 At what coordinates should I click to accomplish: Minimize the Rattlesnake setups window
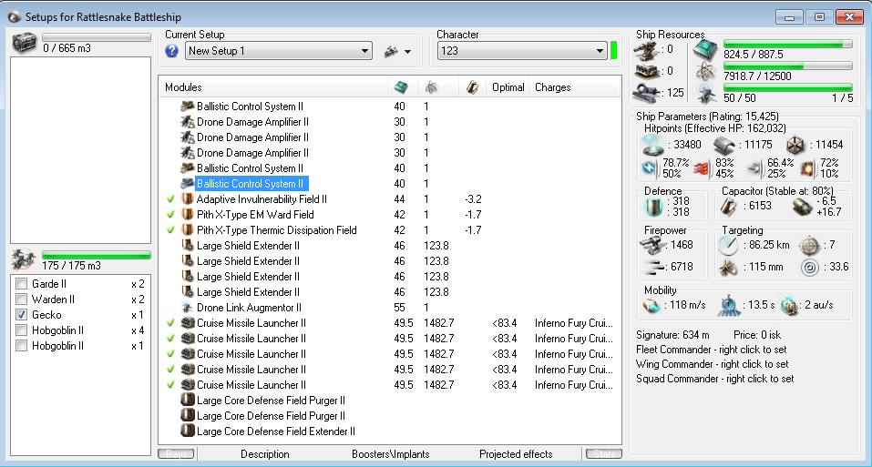coord(789,17)
